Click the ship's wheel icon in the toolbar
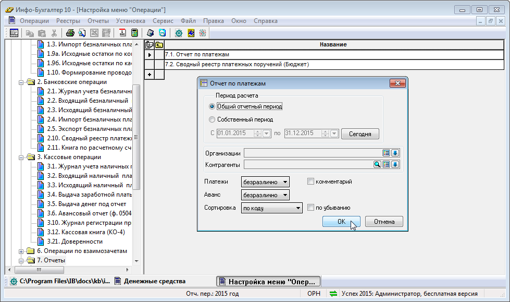Viewport: 510px width, 302px height. pyautogui.click(x=179, y=33)
